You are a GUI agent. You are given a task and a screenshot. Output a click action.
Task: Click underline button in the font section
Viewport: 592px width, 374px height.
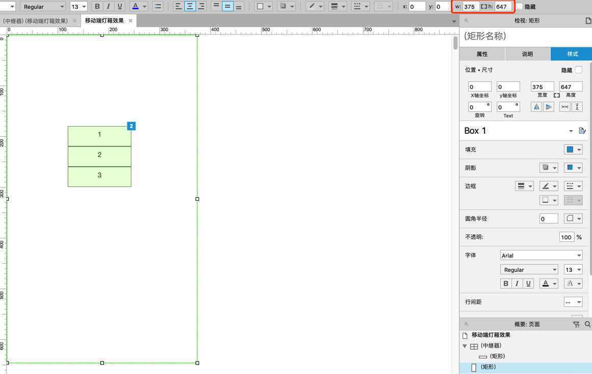(x=528, y=284)
